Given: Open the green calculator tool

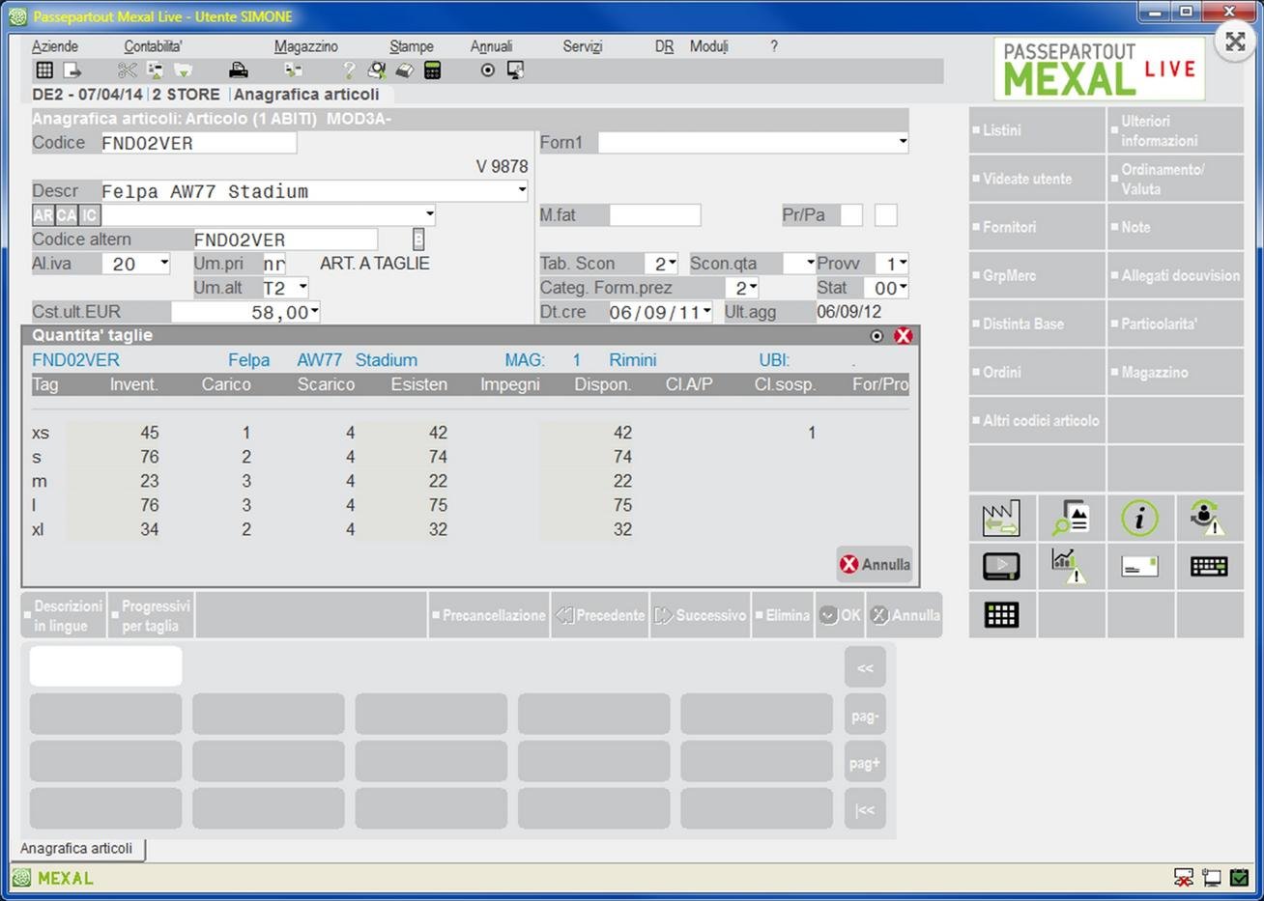Looking at the screenshot, I should (x=433, y=70).
